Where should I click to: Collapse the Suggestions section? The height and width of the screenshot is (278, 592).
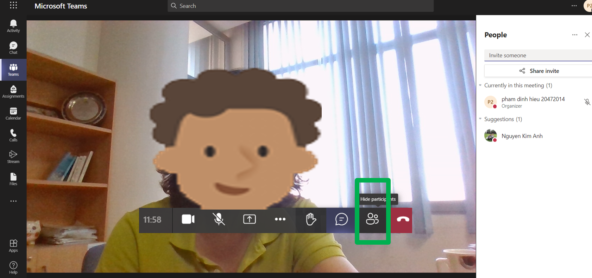tap(480, 119)
